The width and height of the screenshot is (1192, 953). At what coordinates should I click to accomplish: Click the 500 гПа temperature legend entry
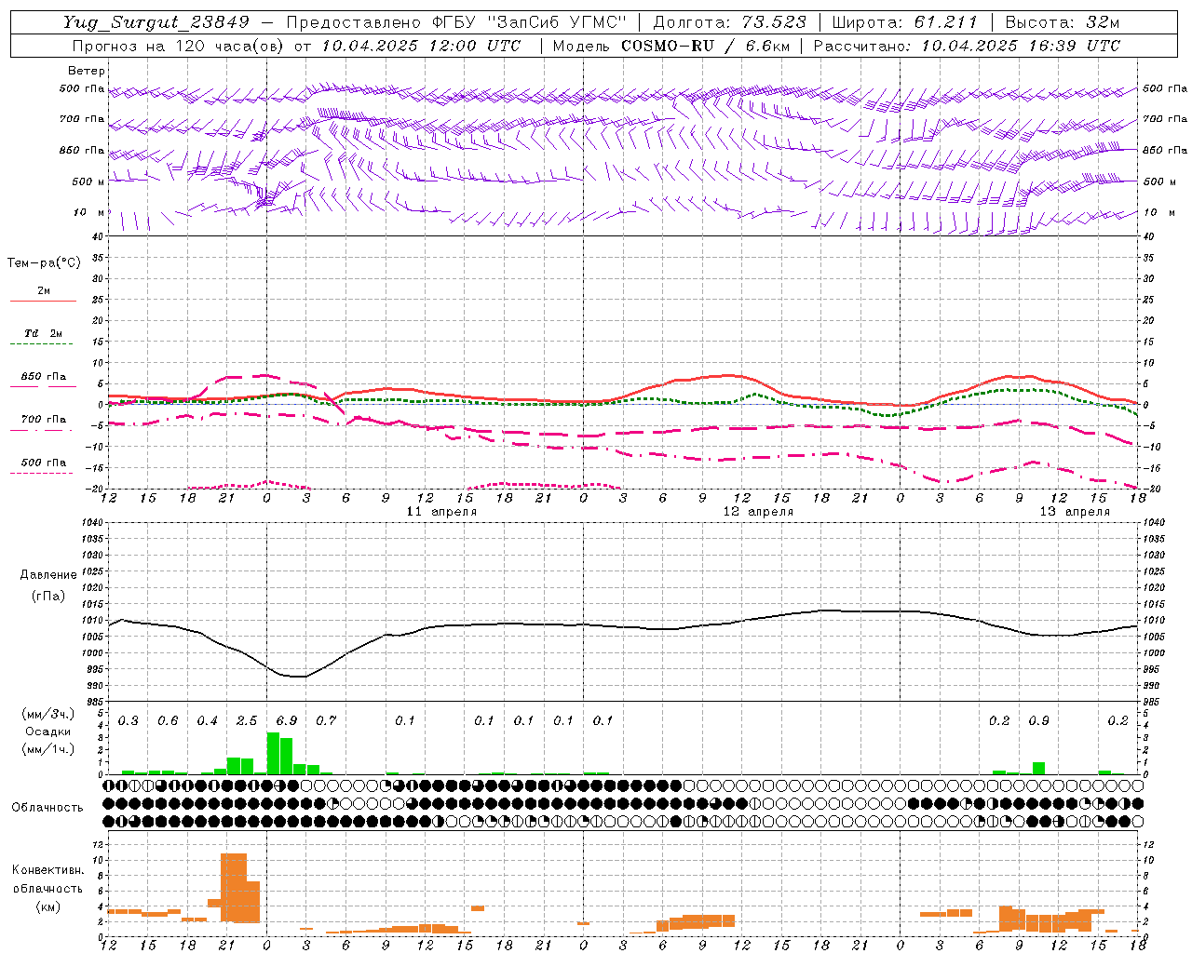point(43,463)
